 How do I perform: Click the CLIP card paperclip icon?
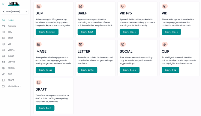point(165,44)
